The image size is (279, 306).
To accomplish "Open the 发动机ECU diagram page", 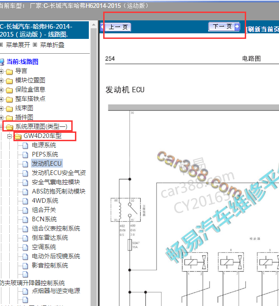I will [47, 163].
